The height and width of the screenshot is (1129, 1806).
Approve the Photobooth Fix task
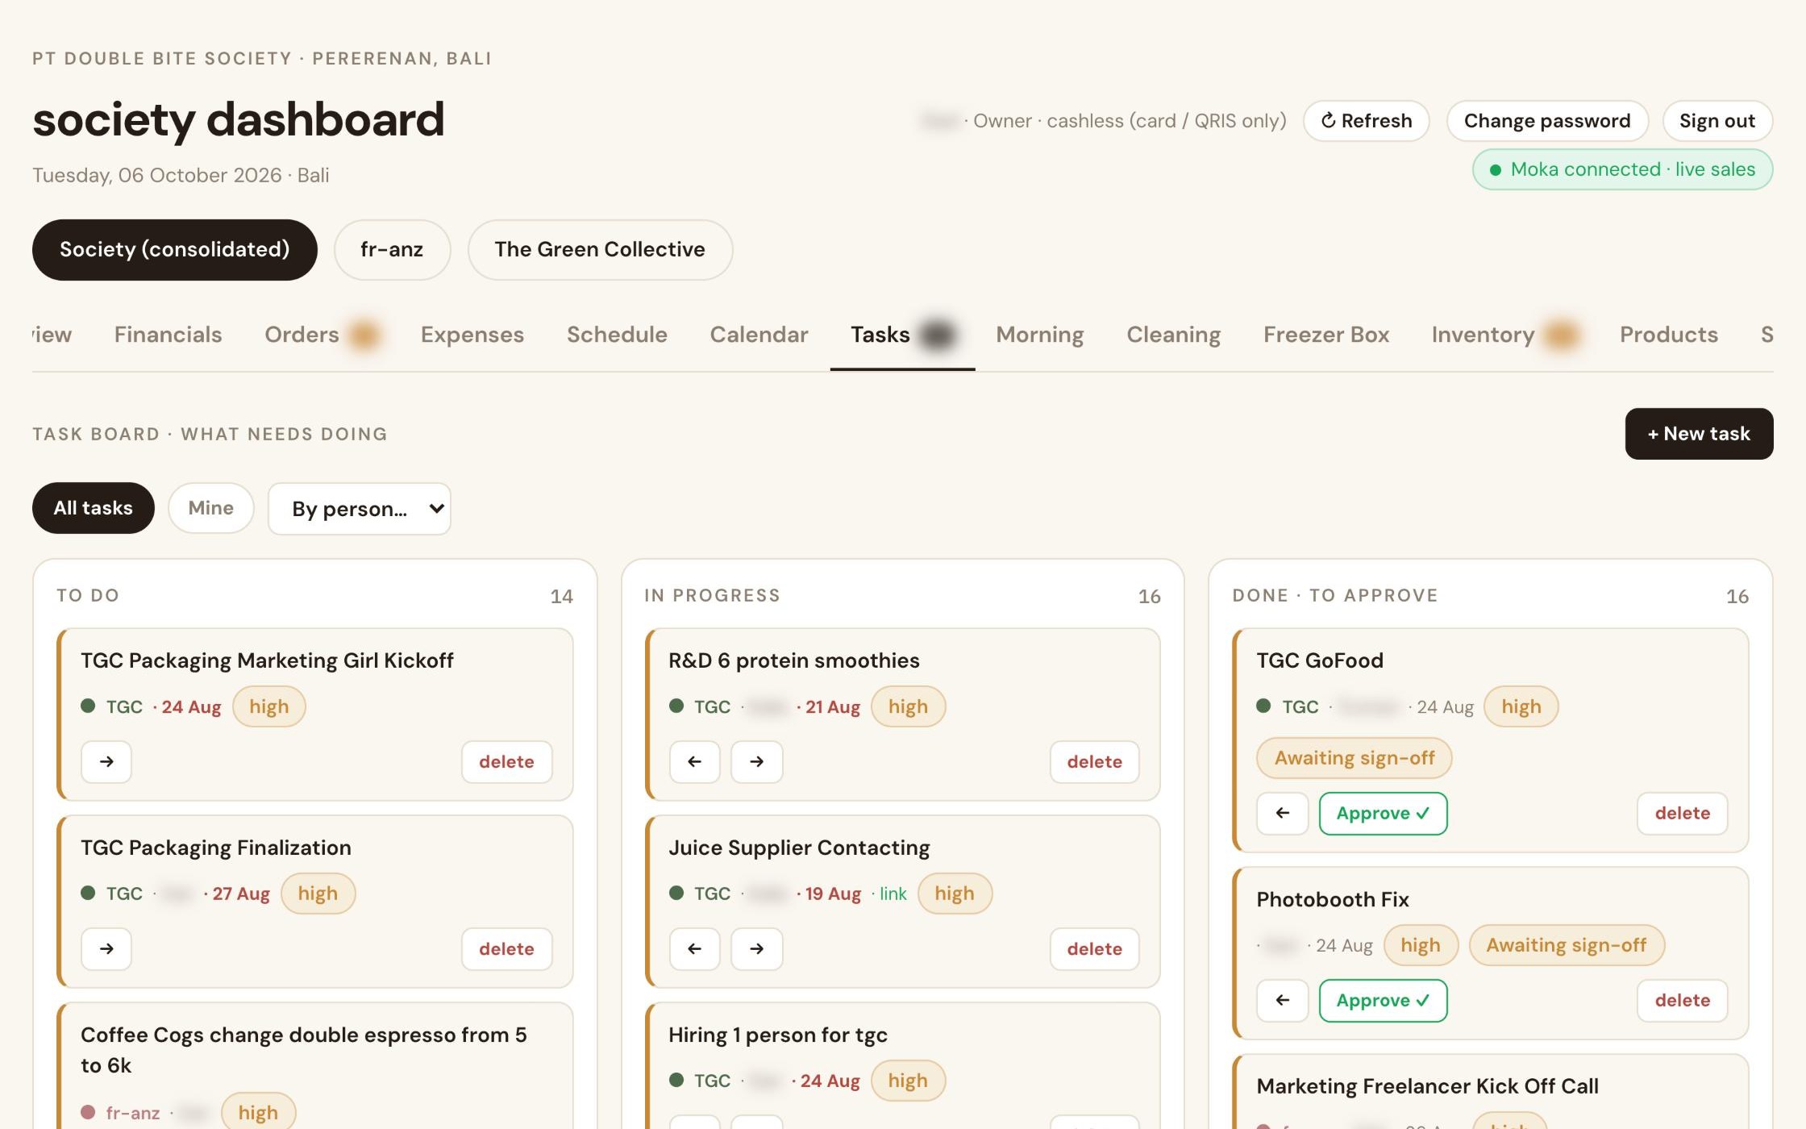tap(1383, 1000)
